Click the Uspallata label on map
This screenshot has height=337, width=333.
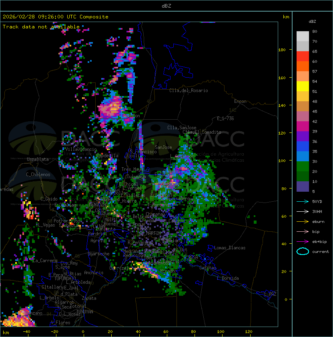click(38, 159)
